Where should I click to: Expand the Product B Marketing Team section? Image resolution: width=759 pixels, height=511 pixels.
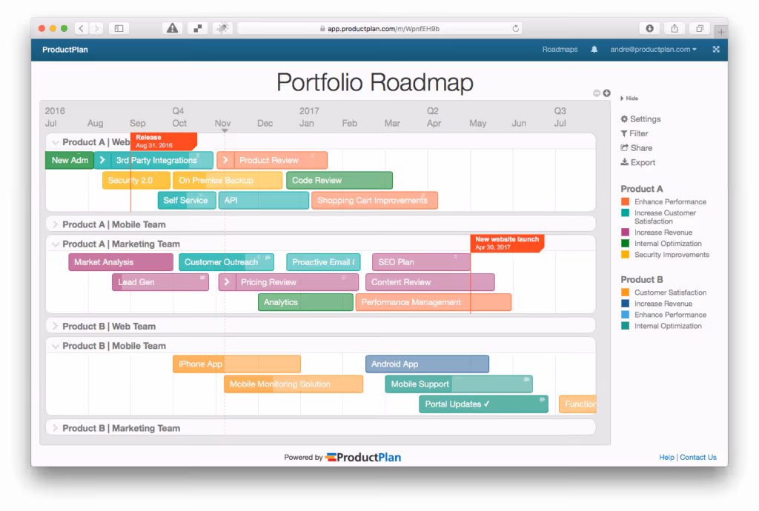click(x=55, y=428)
